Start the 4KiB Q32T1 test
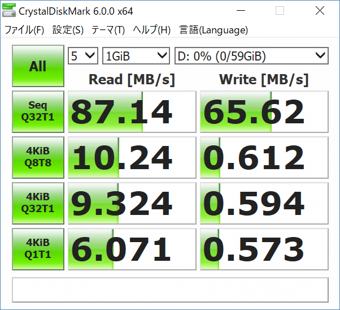 38,203
